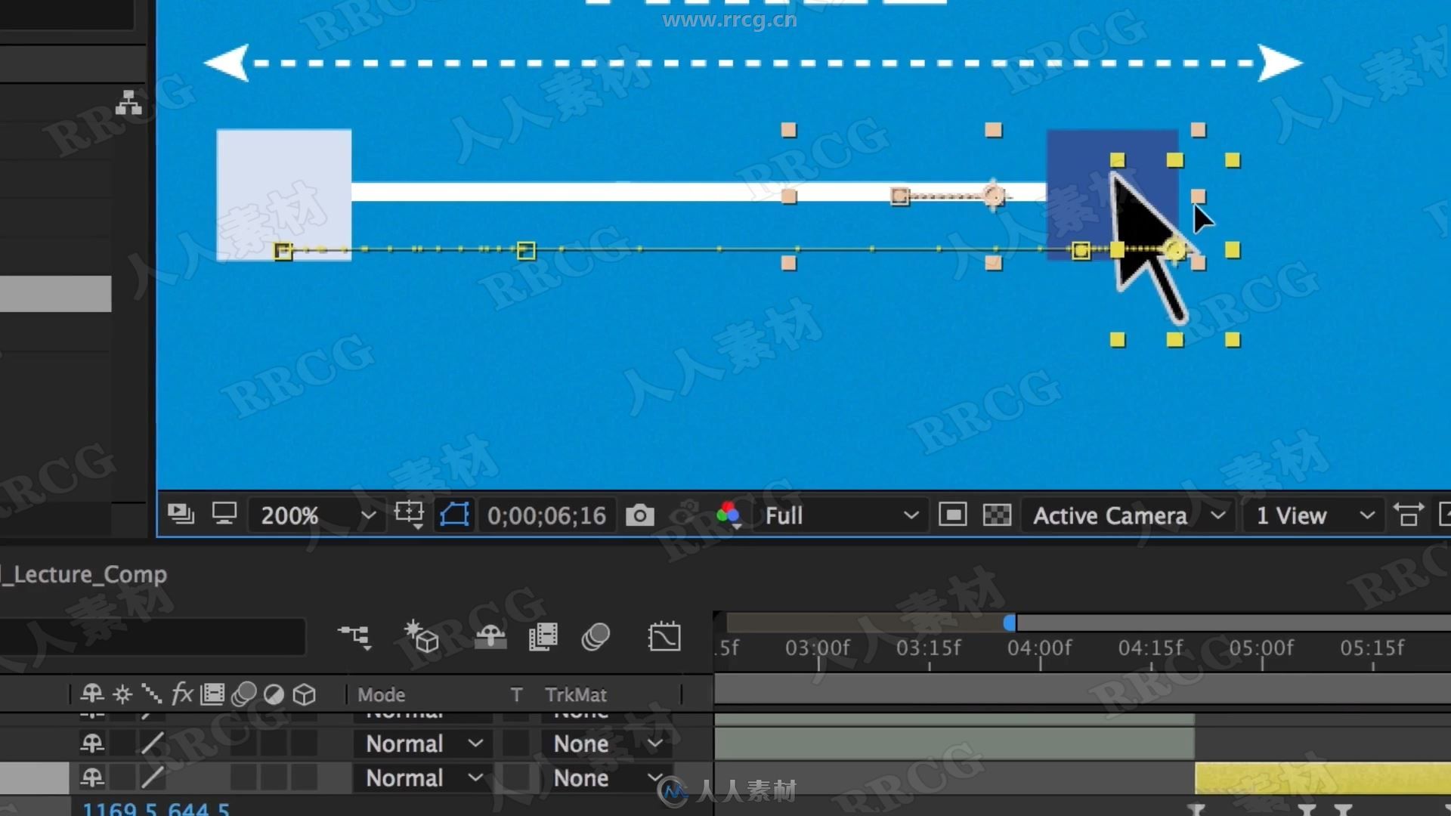Image resolution: width=1451 pixels, height=816 pixels.
Task: Open TrkMat None dropdown on the highlighted layer
Action: click(x=607, y=777)
